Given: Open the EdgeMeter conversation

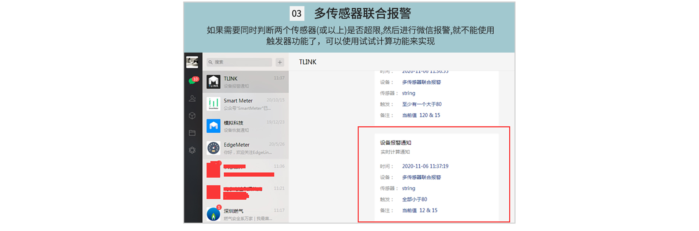Looking at the screenshot, I should 246,148.
